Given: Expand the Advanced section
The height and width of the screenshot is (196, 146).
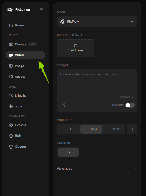Looking at the screenshot, I should 97,168.
